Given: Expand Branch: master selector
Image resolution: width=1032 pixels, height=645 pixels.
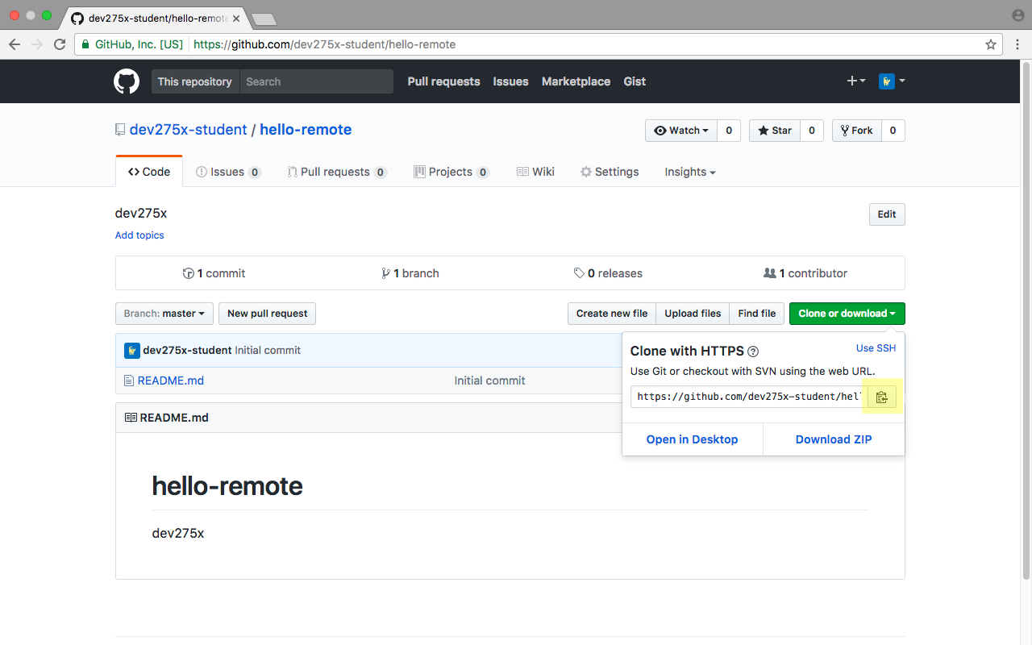Looking at the screenshot, I should [x=164, y=314].
